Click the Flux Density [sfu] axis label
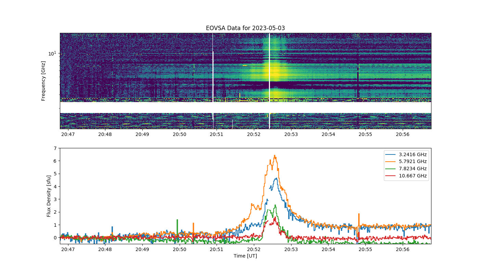This screenshot has height=274, width=479. click(x=49, y=196)
